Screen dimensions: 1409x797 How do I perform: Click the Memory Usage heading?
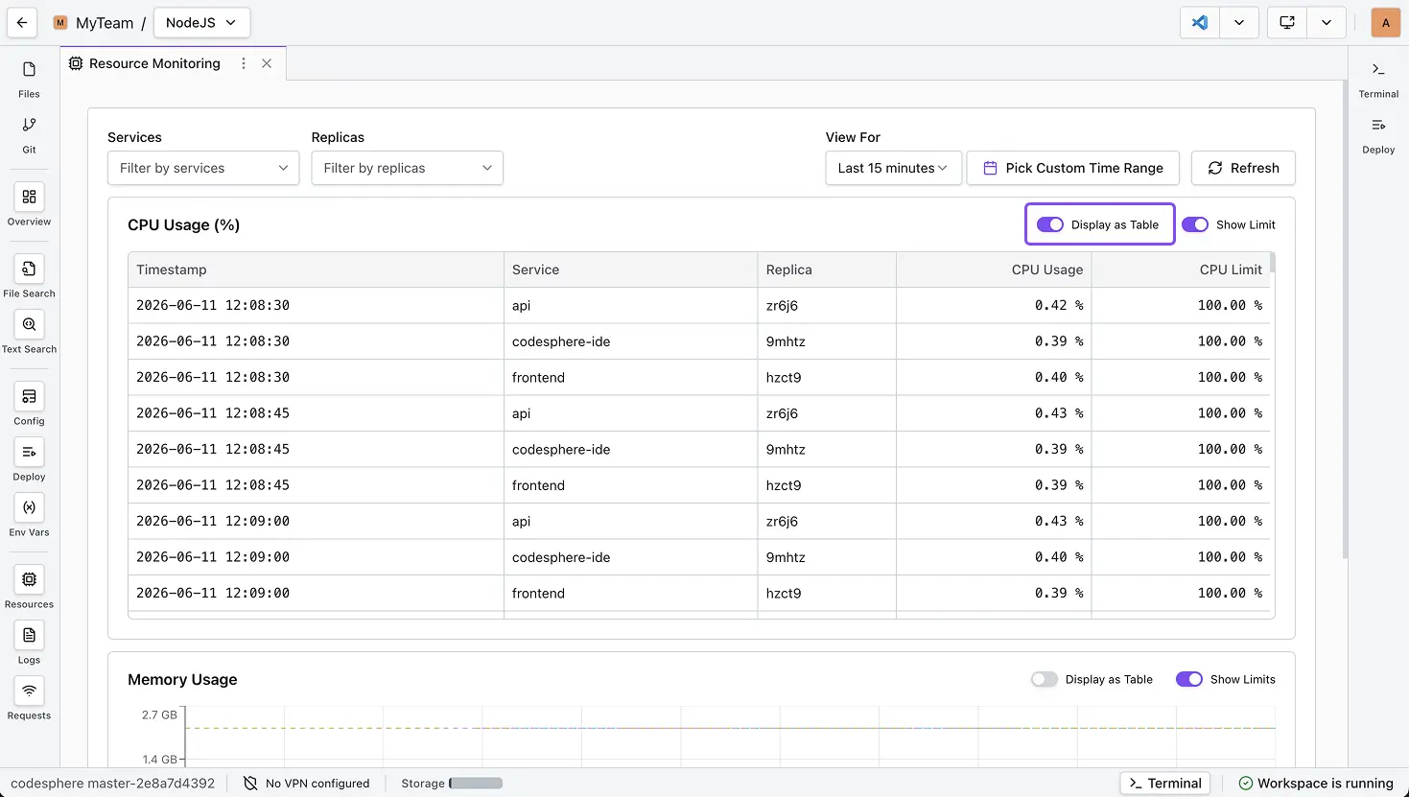click(x=182, y=679)
